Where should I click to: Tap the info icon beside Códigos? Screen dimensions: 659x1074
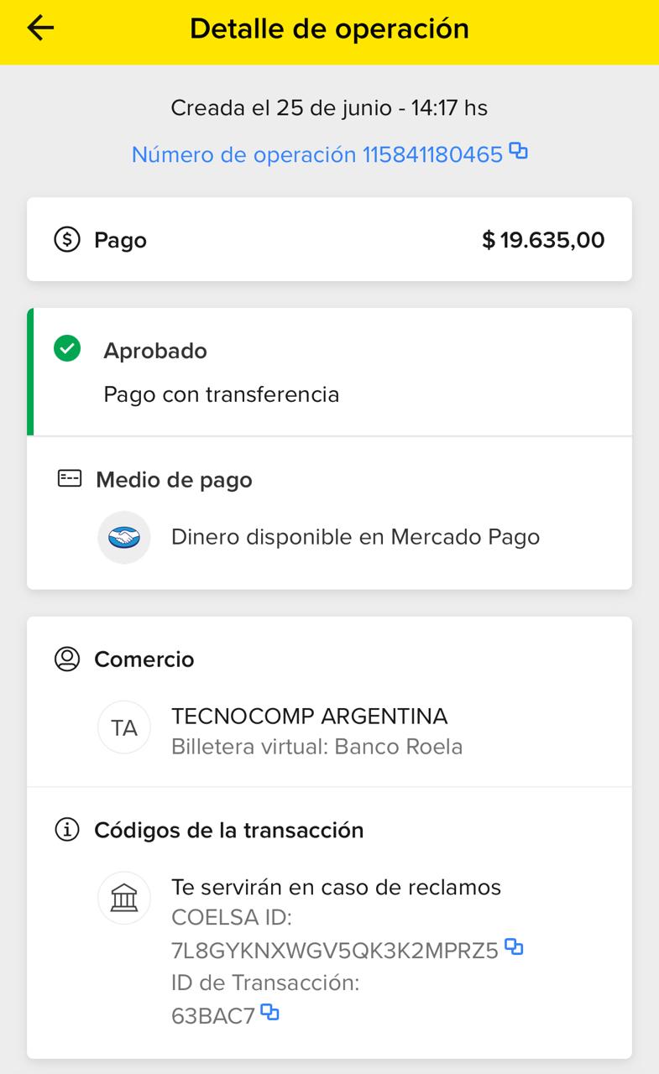point(67,830)
